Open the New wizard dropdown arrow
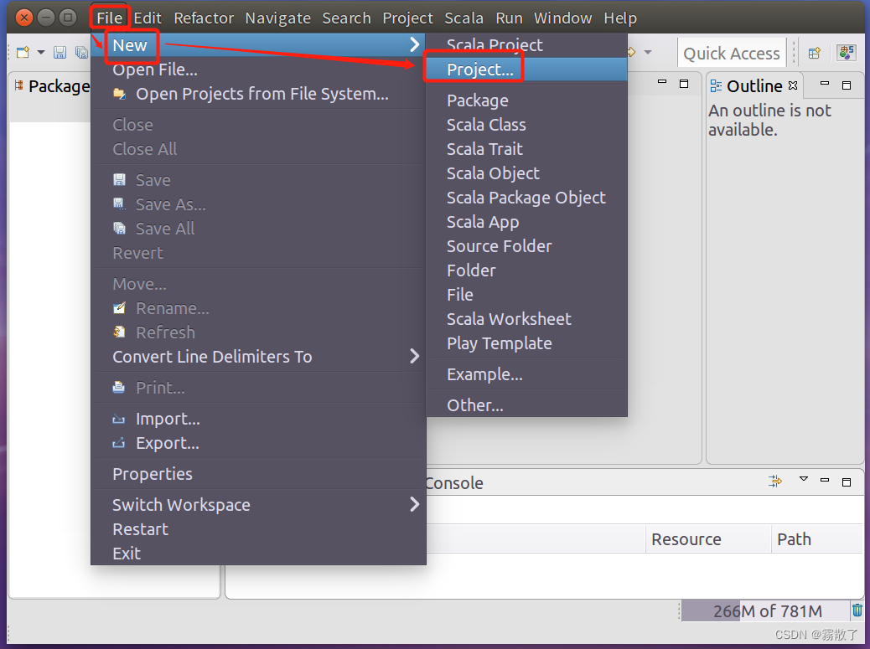The height and width of the screenshot is (649, 870). pos(40,53)
